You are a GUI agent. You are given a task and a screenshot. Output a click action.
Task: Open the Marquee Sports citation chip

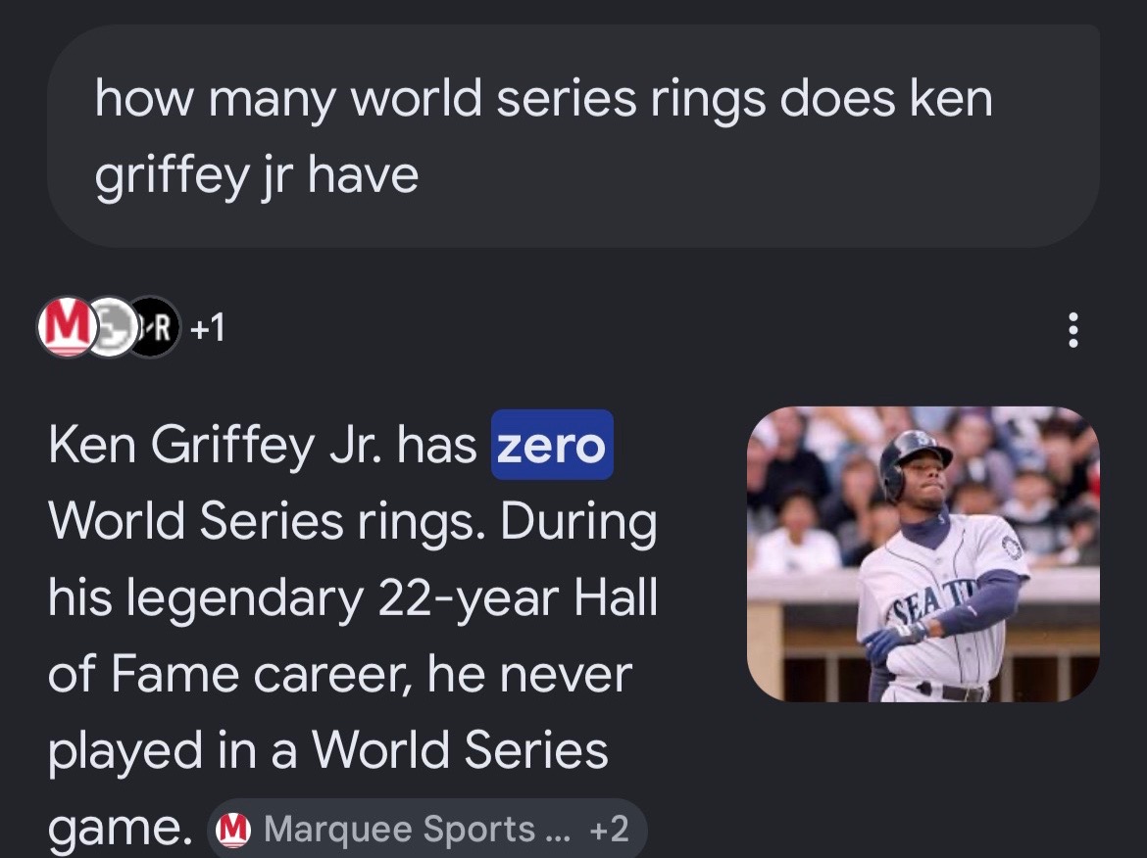pyautogui.click(x=428, y=829)
